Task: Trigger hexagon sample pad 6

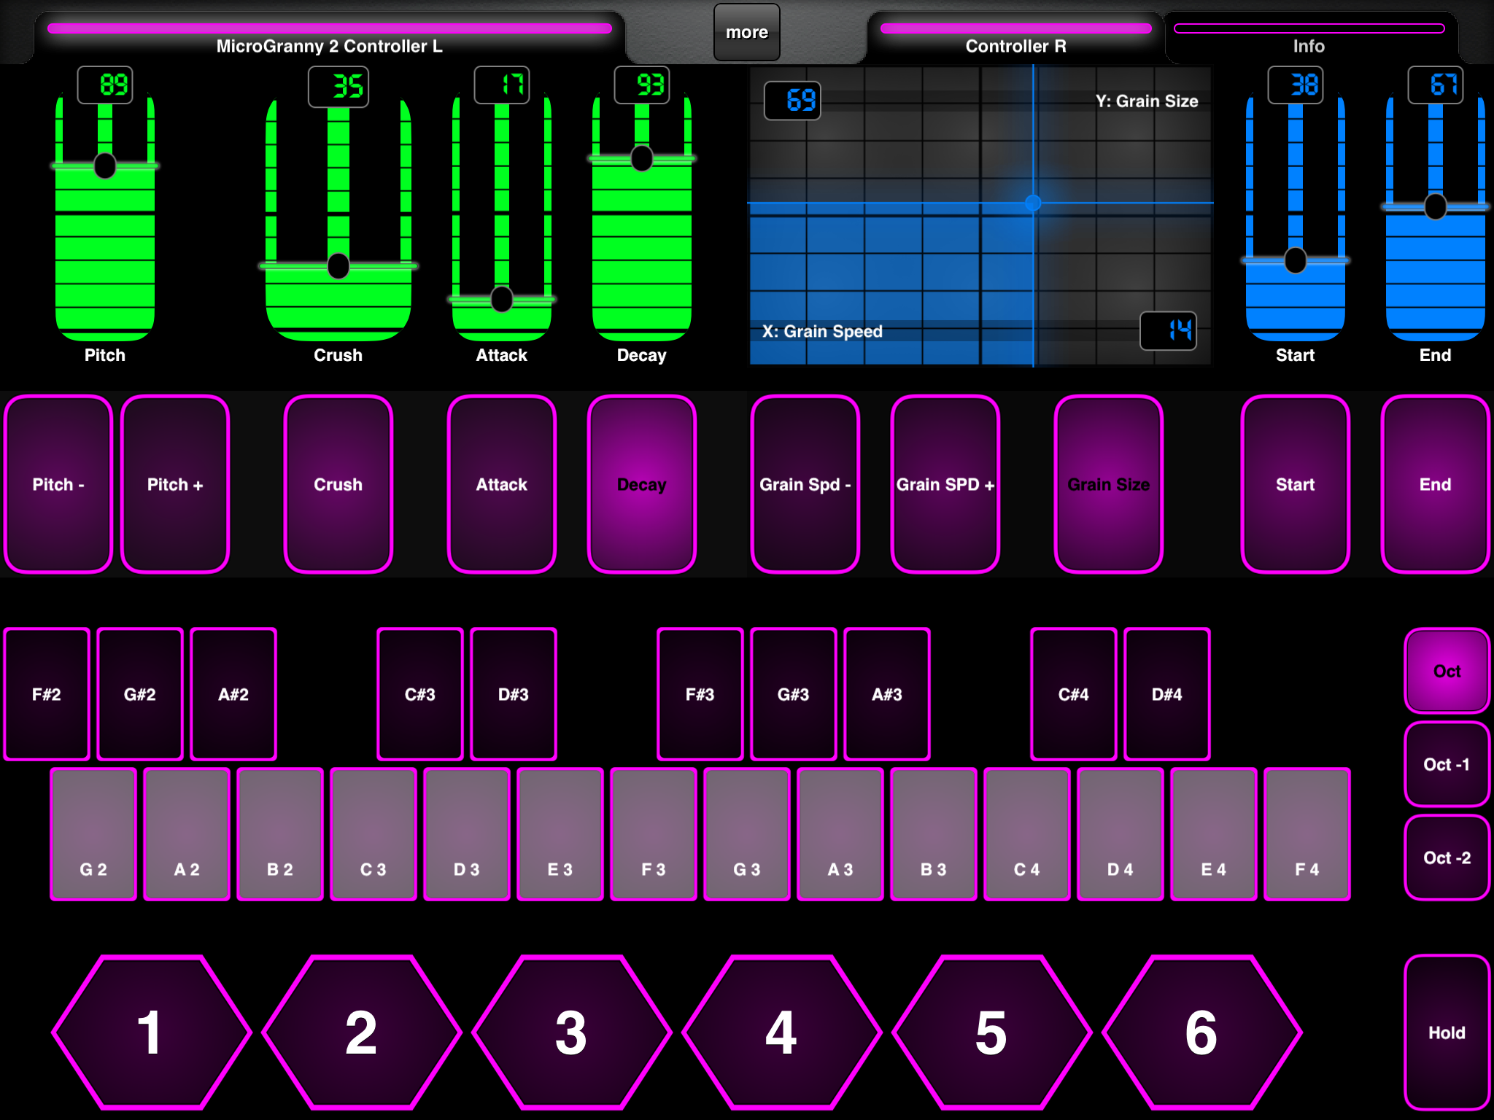Action: point(1202,1032)
